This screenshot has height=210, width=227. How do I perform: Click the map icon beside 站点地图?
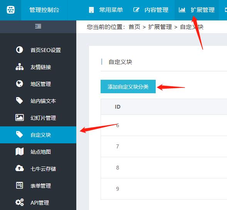tap(20, 151)
